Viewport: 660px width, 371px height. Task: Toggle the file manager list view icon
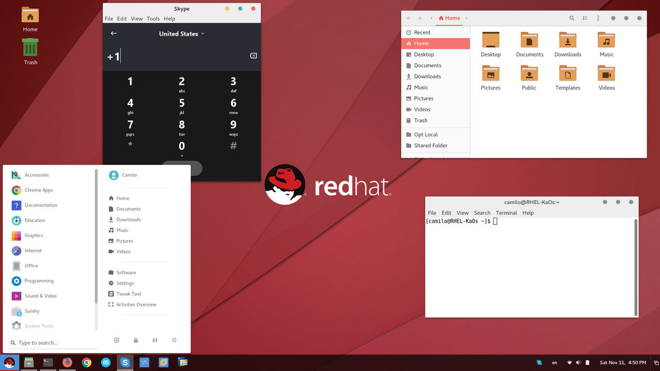coord(585,18)
